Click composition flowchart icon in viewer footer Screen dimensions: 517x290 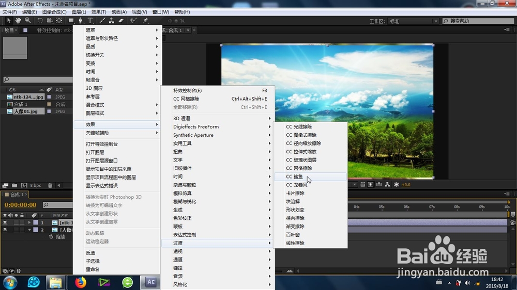click(x=387, y=185)
